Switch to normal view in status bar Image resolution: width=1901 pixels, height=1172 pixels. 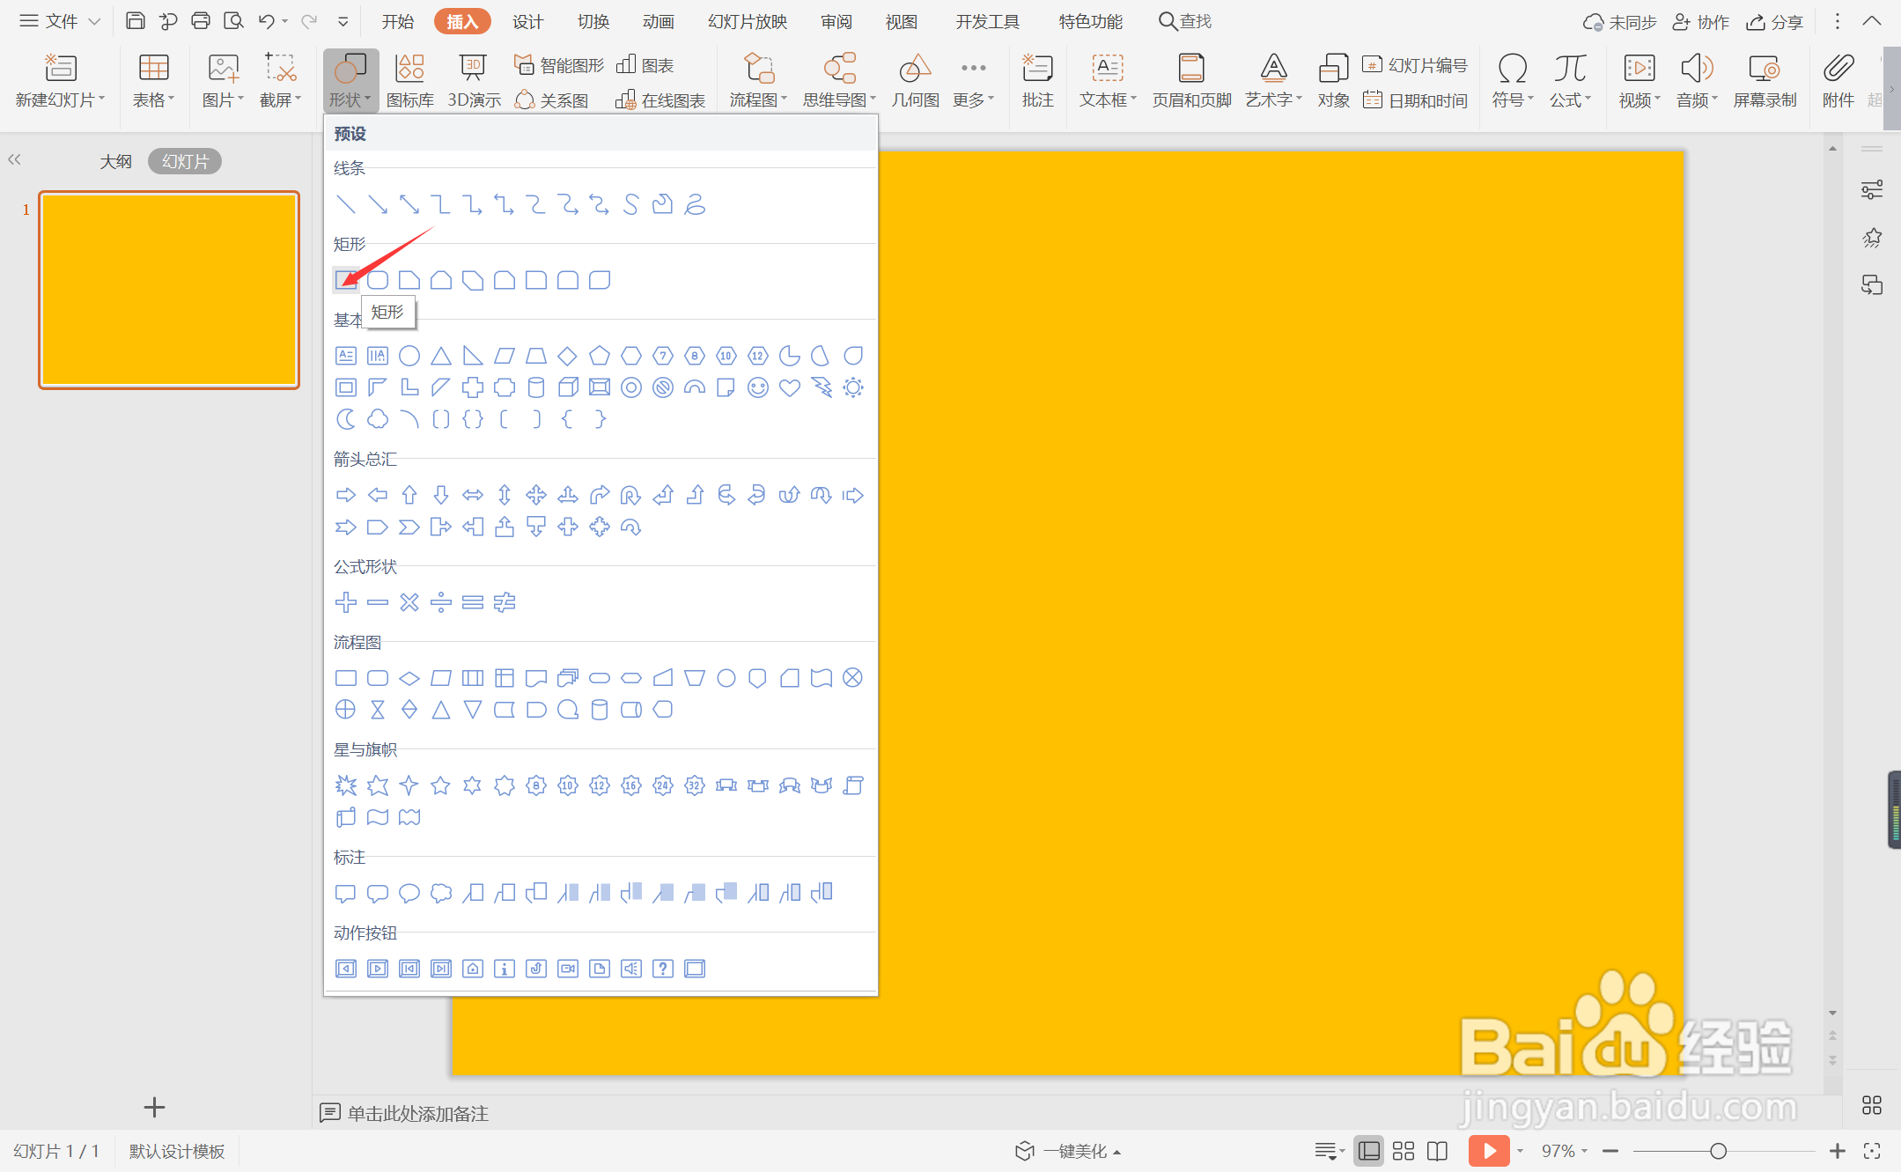point(1368,1151)
